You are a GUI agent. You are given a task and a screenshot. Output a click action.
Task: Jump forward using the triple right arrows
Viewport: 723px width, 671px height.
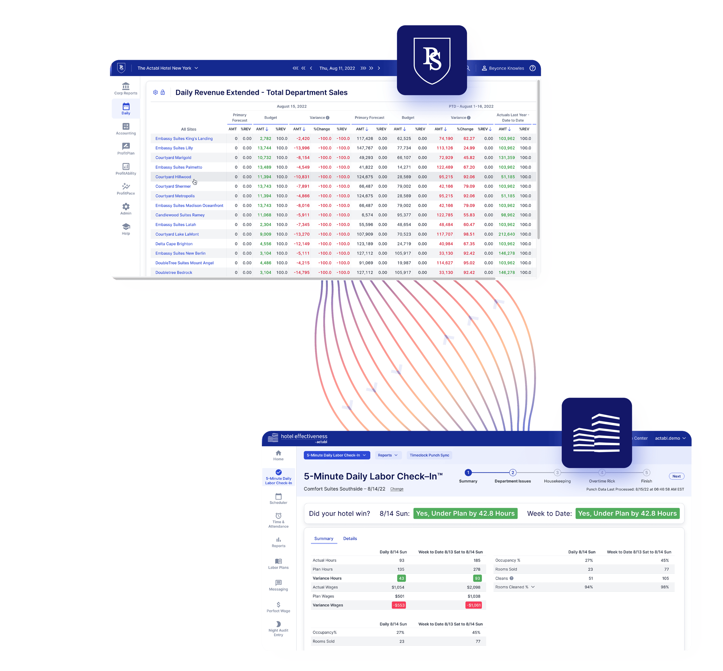tap(363, 68)
